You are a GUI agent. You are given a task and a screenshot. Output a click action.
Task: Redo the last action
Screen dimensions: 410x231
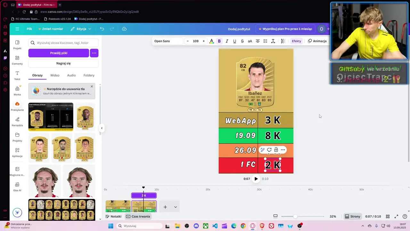point(112,29)
